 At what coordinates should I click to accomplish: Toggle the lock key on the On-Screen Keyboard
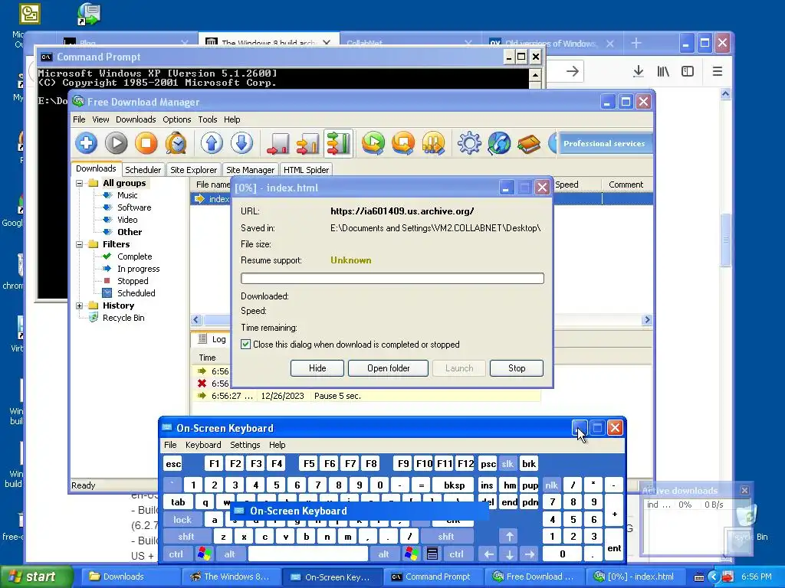point(182,520)
